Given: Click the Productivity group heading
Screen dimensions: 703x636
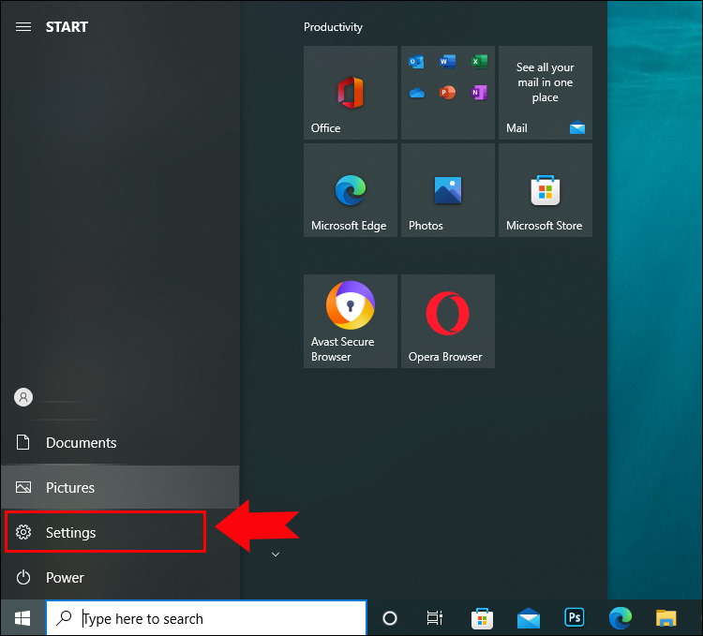Looking at the screenshot, I should pyautogui.click(x=333, y=27).
